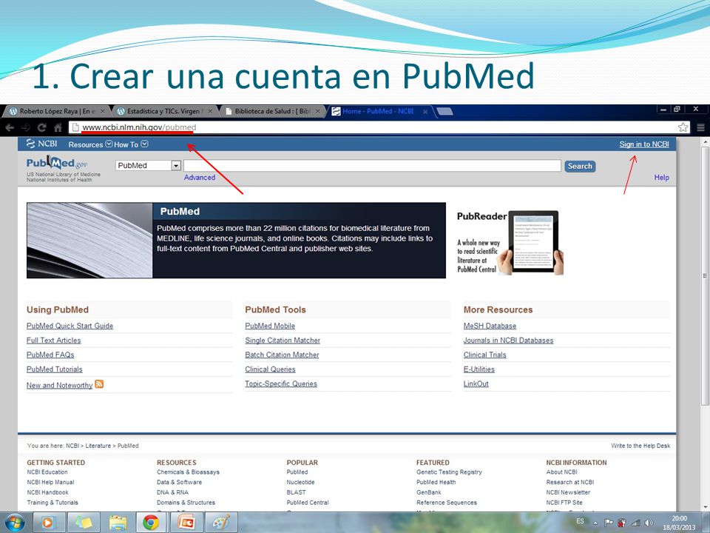Viewport: 710px width, 533px height.
Task: Open a new tab button
Action: pyautogui.click(x=445, y=112)
